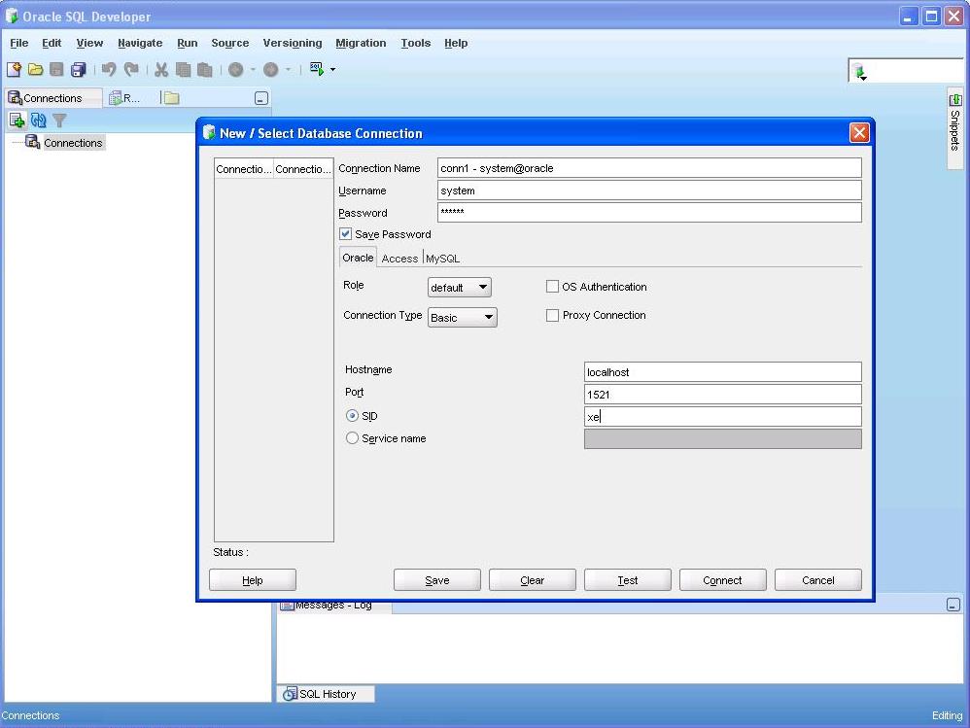970x728 pixels.
Task: Click into the Hostname input field
Action: 722,372
